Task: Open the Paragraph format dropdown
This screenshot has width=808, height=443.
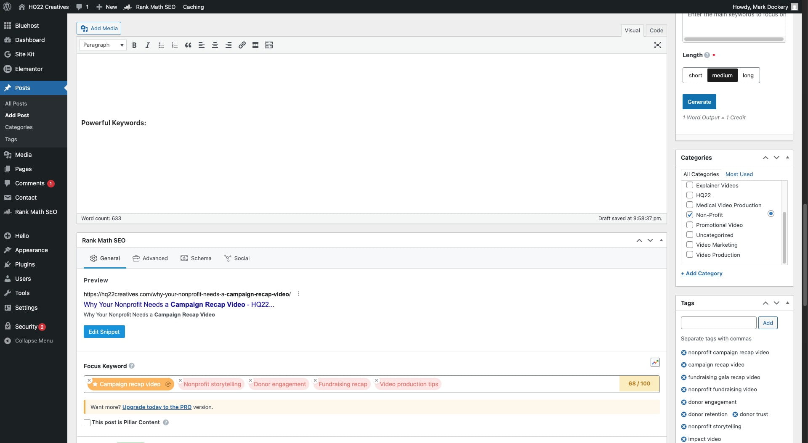Action: tap(103, 45)
